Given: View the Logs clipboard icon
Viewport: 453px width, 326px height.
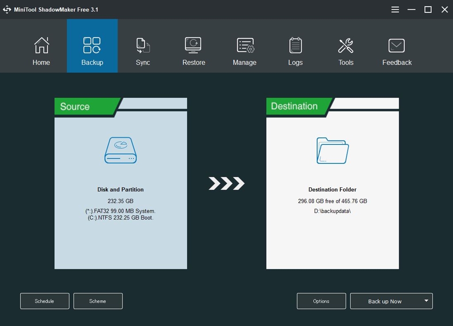Looking at the screenshot, I should [295, 45].
